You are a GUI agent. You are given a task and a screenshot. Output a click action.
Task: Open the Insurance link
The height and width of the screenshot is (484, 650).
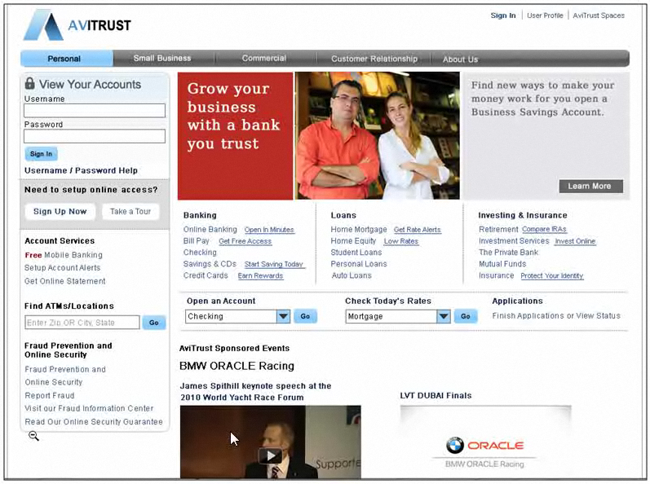pos(496,275)
